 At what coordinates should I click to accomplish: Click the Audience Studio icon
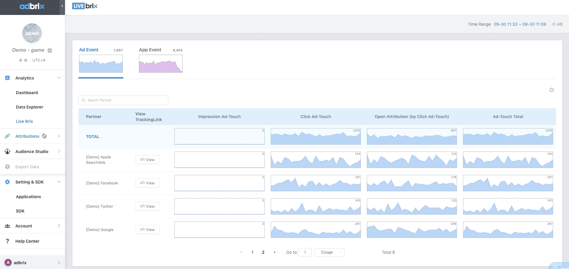click(x=7, y=152)
